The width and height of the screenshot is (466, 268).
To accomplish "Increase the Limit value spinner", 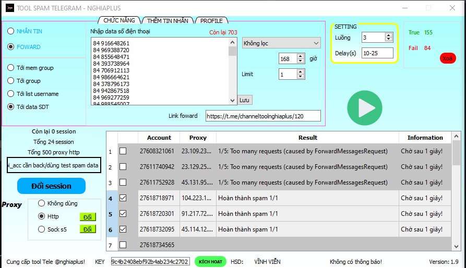I will 300,72.
